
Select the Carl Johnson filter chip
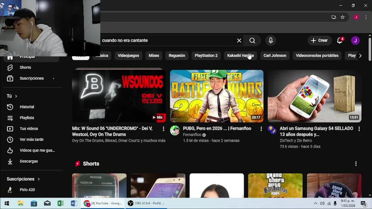coord(275,55)
